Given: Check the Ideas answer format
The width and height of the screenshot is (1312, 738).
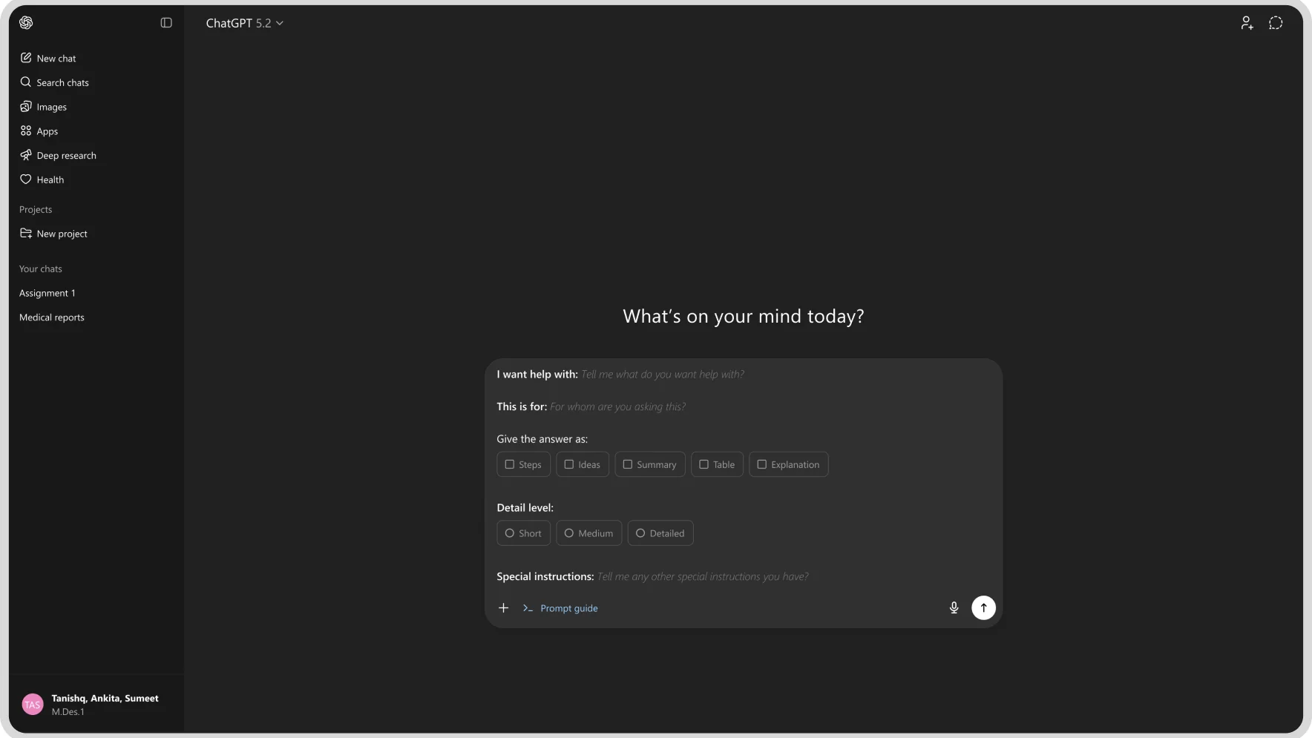Looking at the screenshot, I should coord(583,464).
